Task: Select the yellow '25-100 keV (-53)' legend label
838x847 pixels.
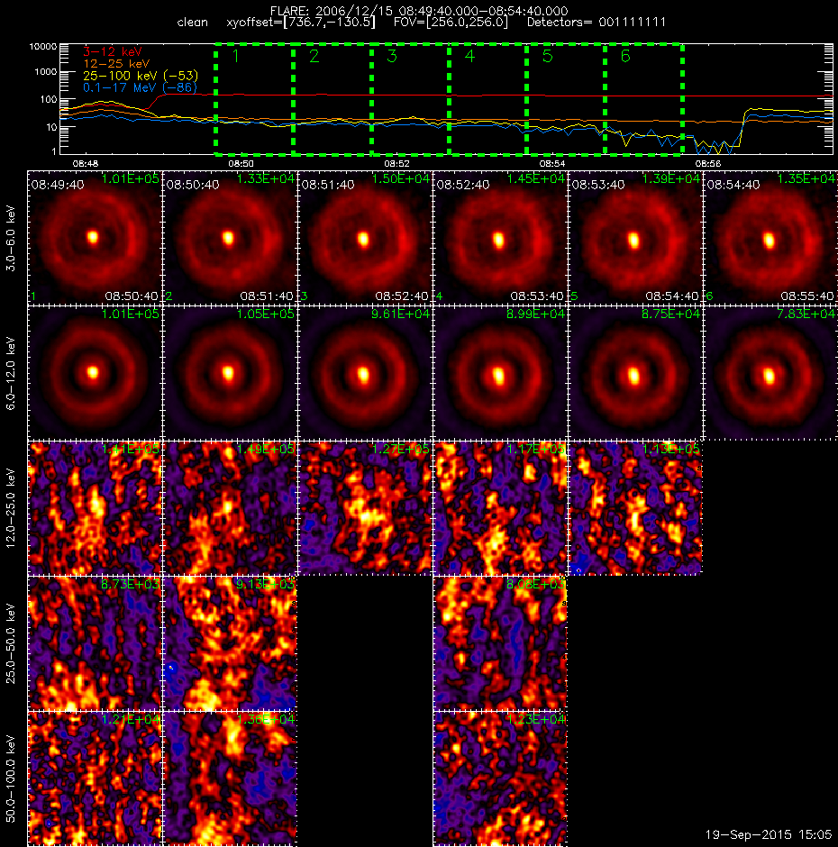Action: pos(141,76)
